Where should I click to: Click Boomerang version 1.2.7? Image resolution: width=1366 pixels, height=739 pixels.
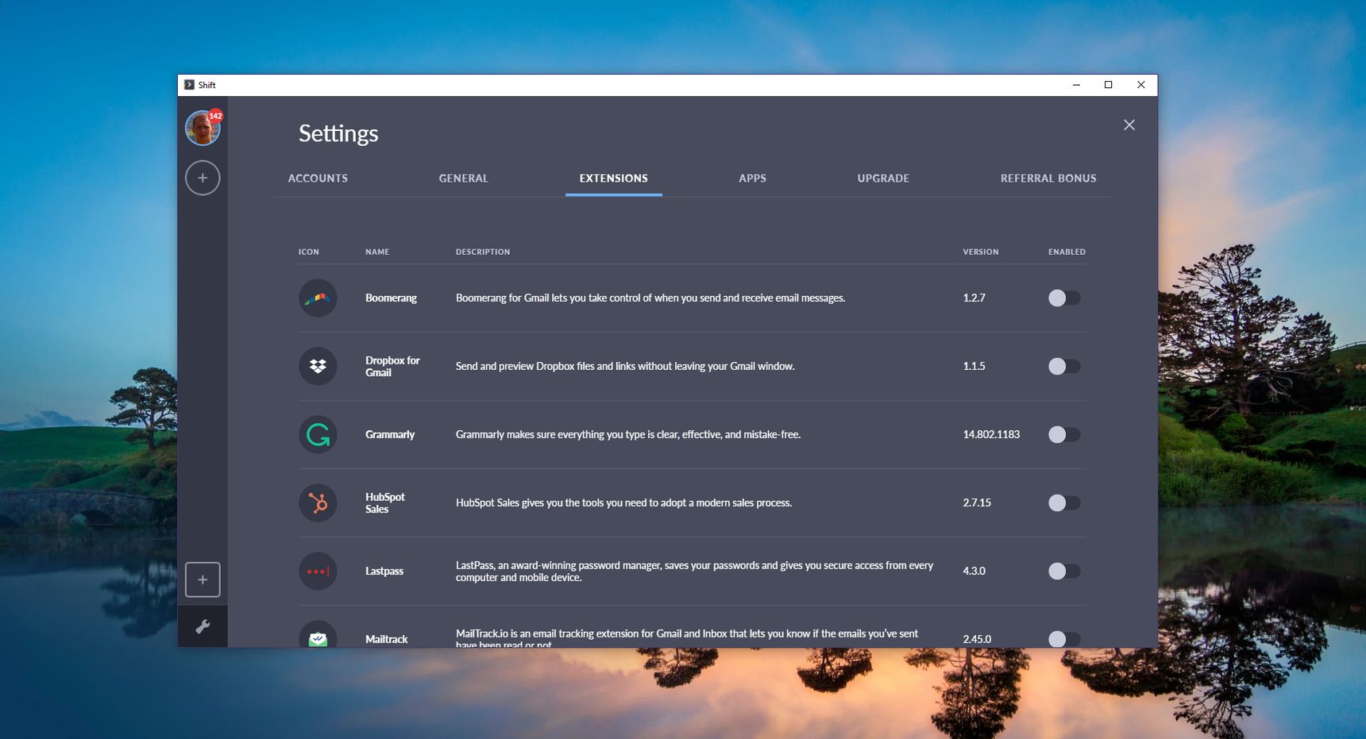pyautogui.click(x=974, y=298)
